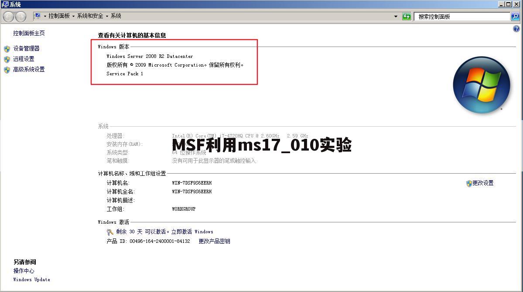
Task: Click full computer name value next to 计算机全名
Action: [192, 191]
